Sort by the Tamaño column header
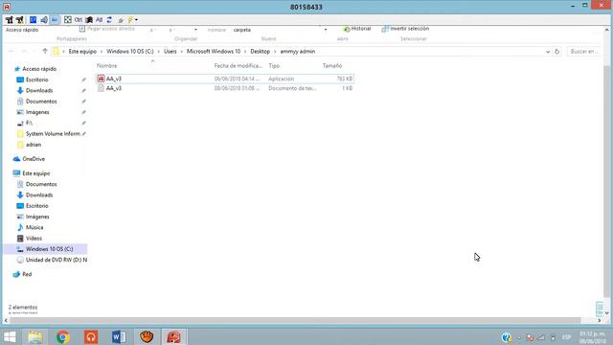613x345 pixels. (332, 66)
